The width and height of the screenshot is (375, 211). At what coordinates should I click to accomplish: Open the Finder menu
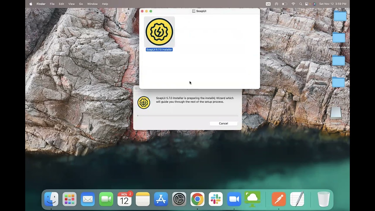(x=41, y=4)
